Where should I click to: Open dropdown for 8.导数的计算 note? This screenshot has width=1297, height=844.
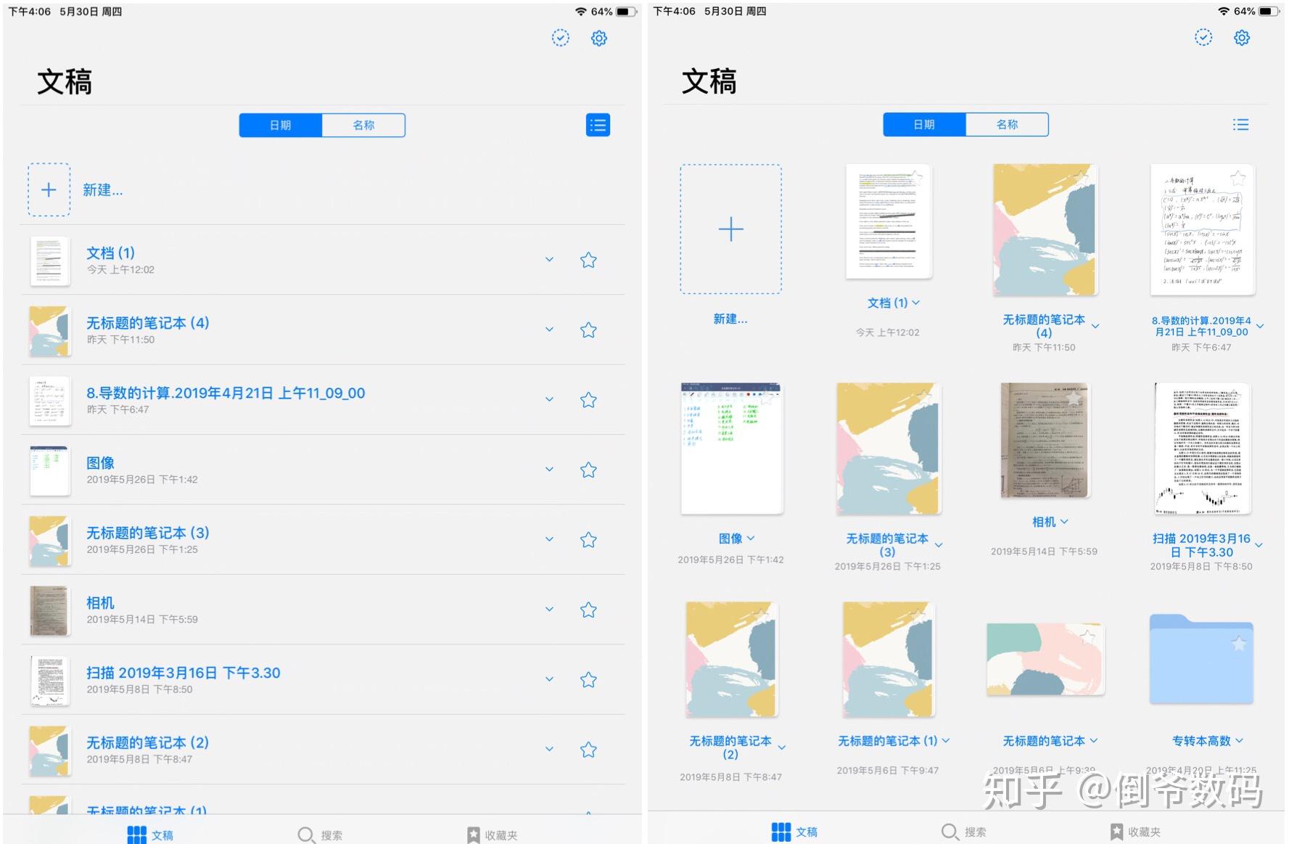(x=549, y=399)
